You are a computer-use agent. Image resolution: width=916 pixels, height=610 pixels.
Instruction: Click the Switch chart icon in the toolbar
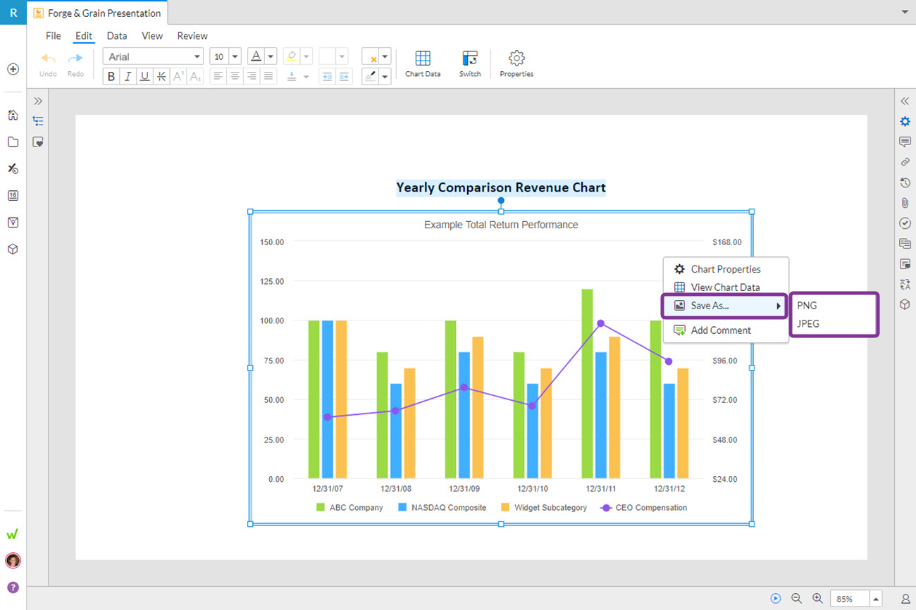469,63
